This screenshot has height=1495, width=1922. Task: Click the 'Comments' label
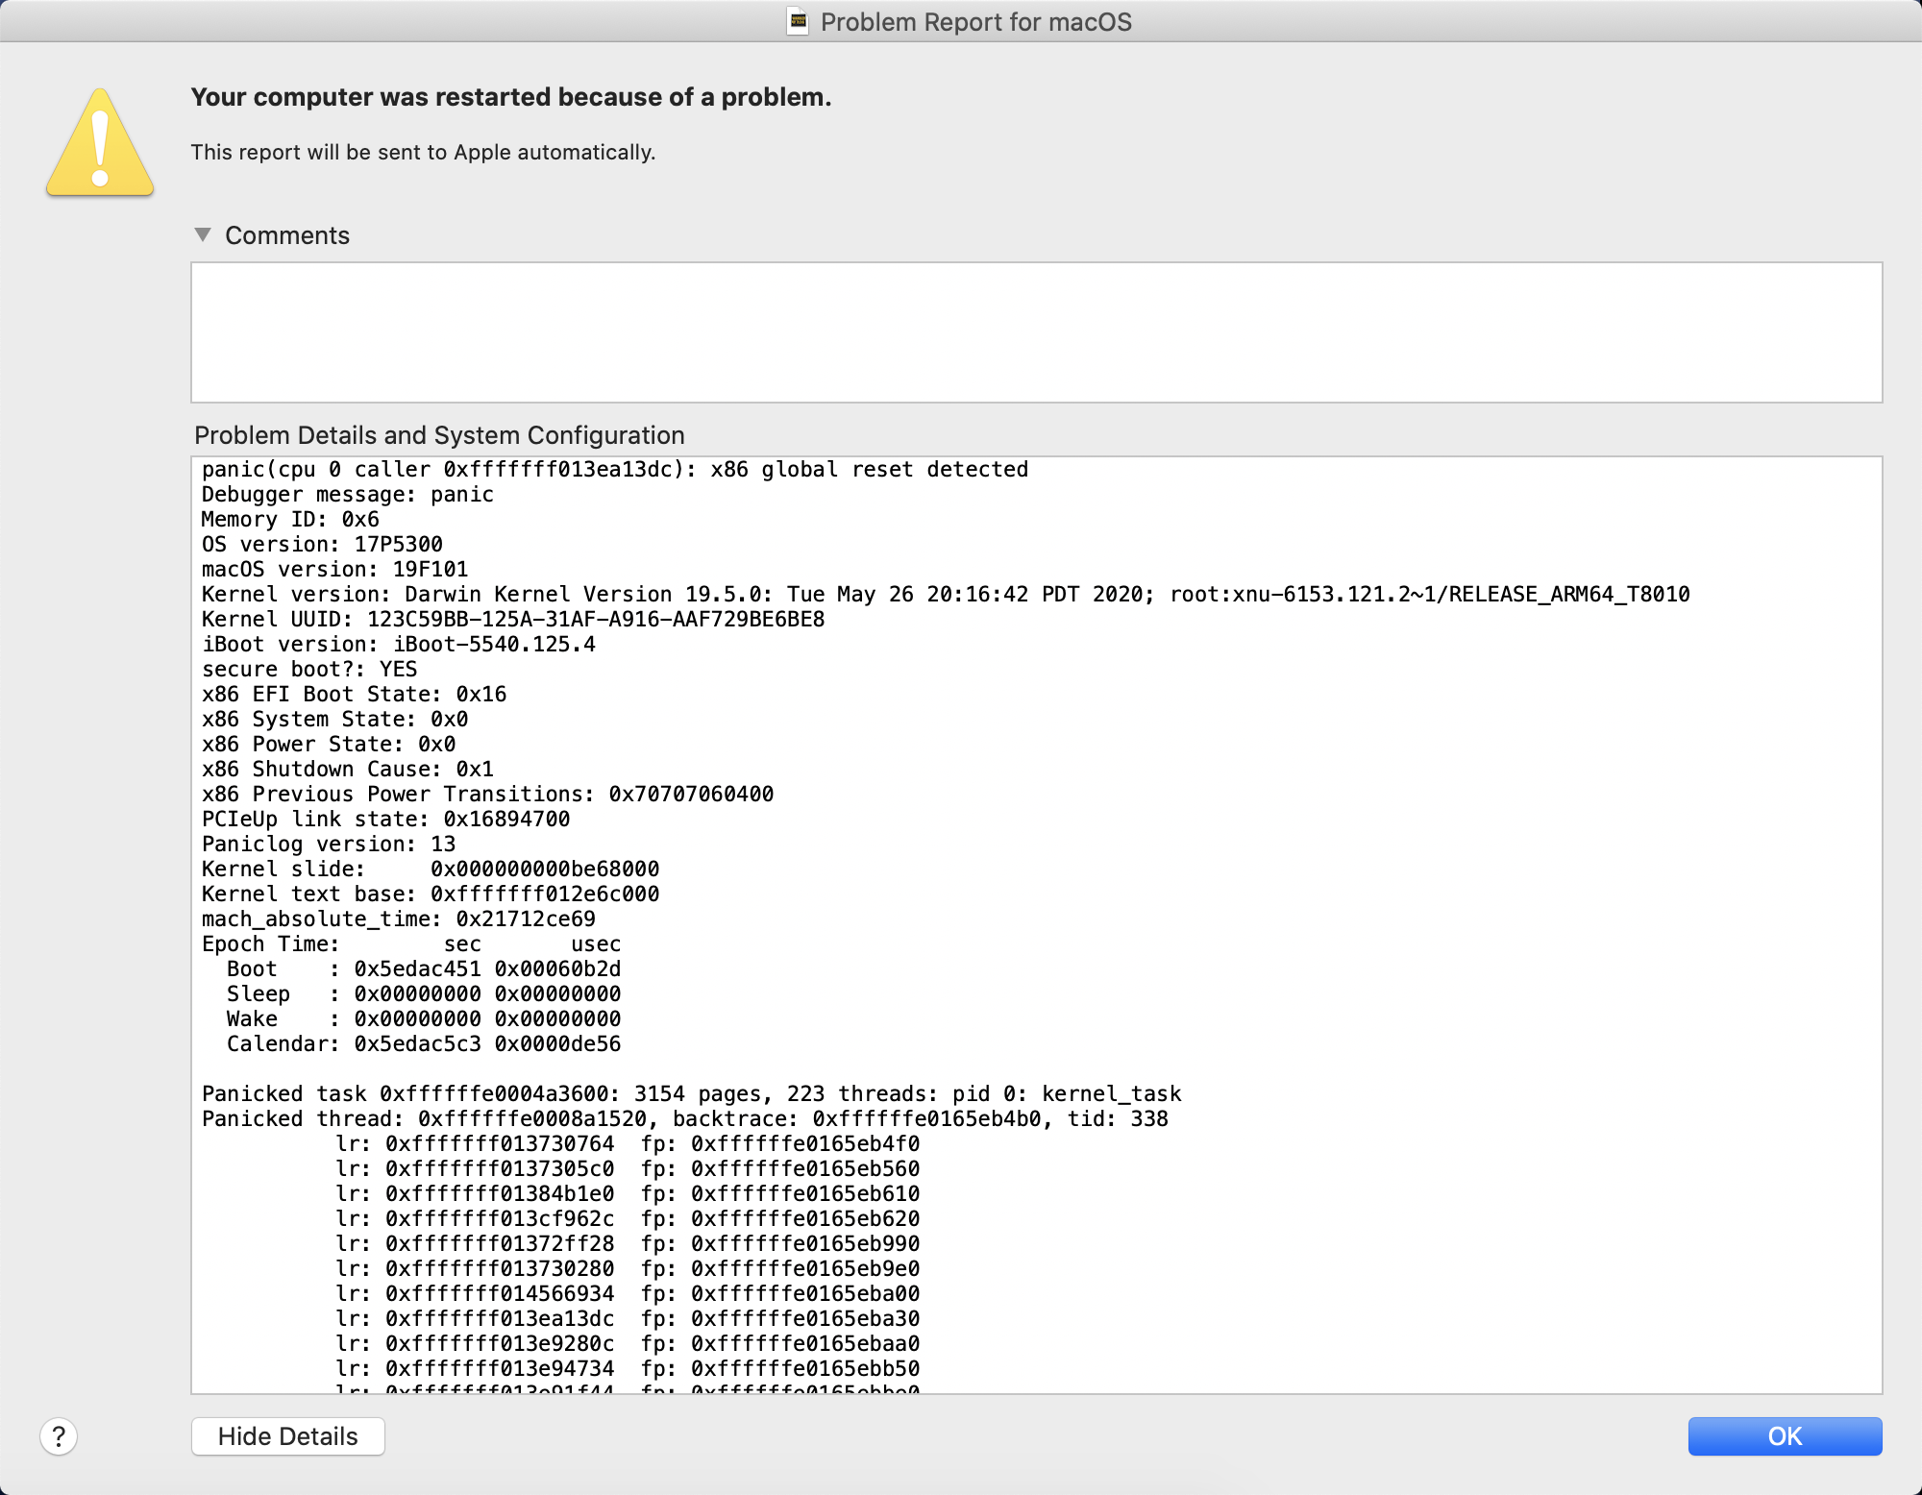click(287, 235)
